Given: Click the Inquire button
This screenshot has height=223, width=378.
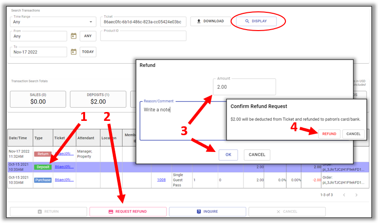Looking at the screenshot, I should pyautogui.click(x=207, y=212).
